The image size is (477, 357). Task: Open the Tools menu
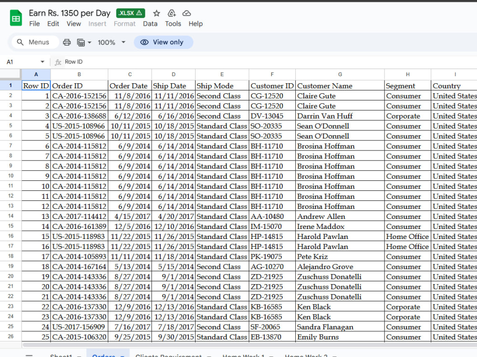click(173, 24)
